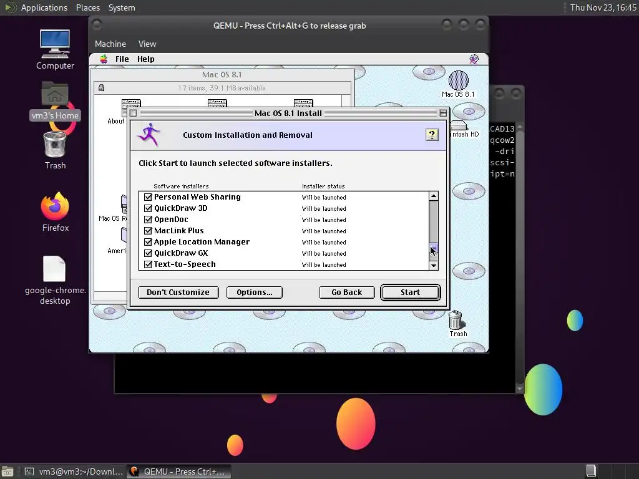Click the Start button
This screenshot has height=479, width=639.
click(410, 293)
